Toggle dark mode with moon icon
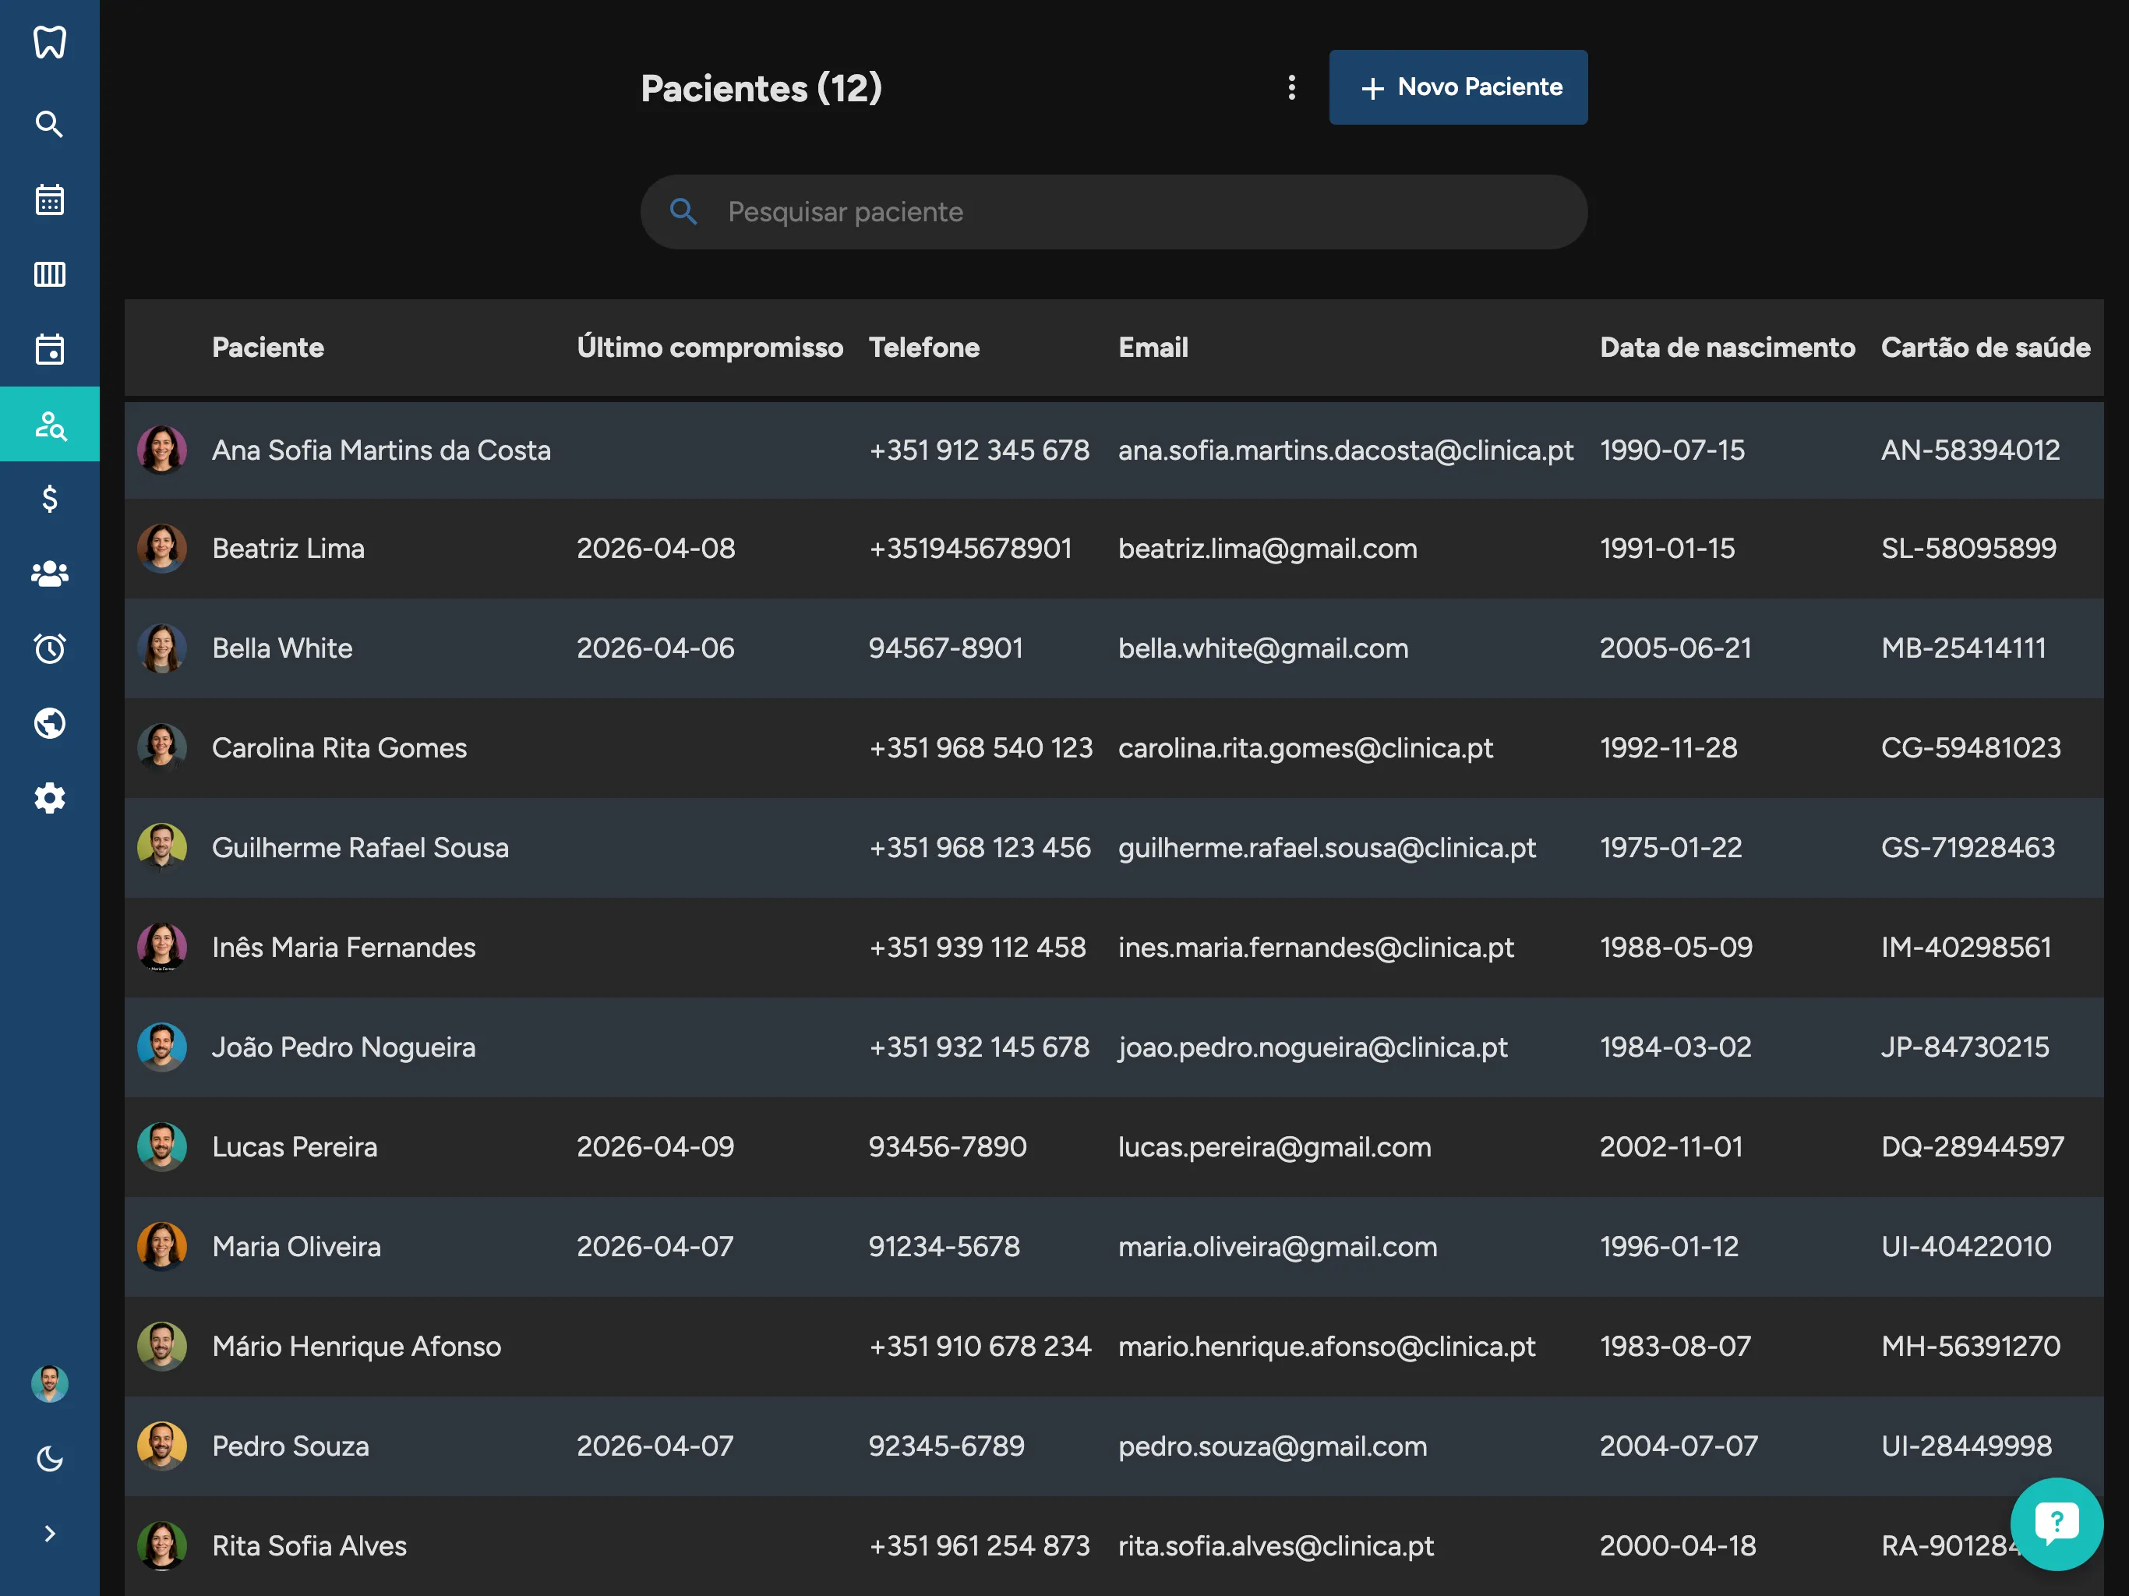 [x=49, y=1460]
